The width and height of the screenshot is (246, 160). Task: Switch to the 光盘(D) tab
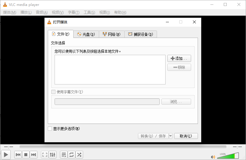[x=86, y=34]
